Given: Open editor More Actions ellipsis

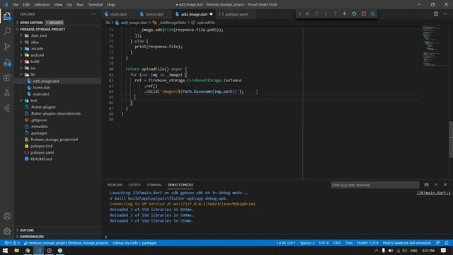Looking at the screenshot, I should 445,14.
